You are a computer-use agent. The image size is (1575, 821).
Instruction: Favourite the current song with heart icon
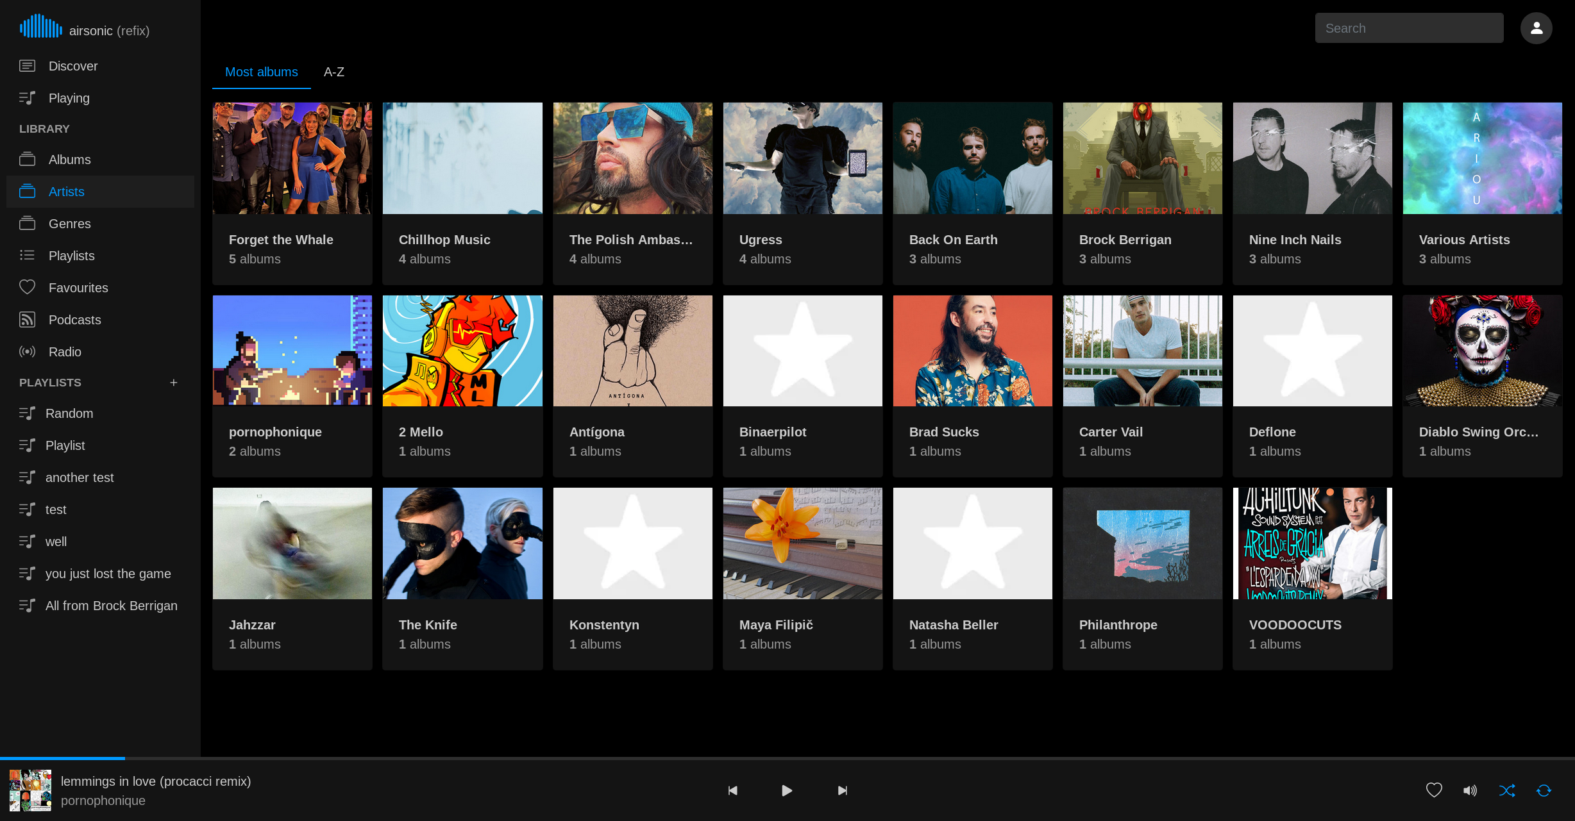tap(1434, 790)
